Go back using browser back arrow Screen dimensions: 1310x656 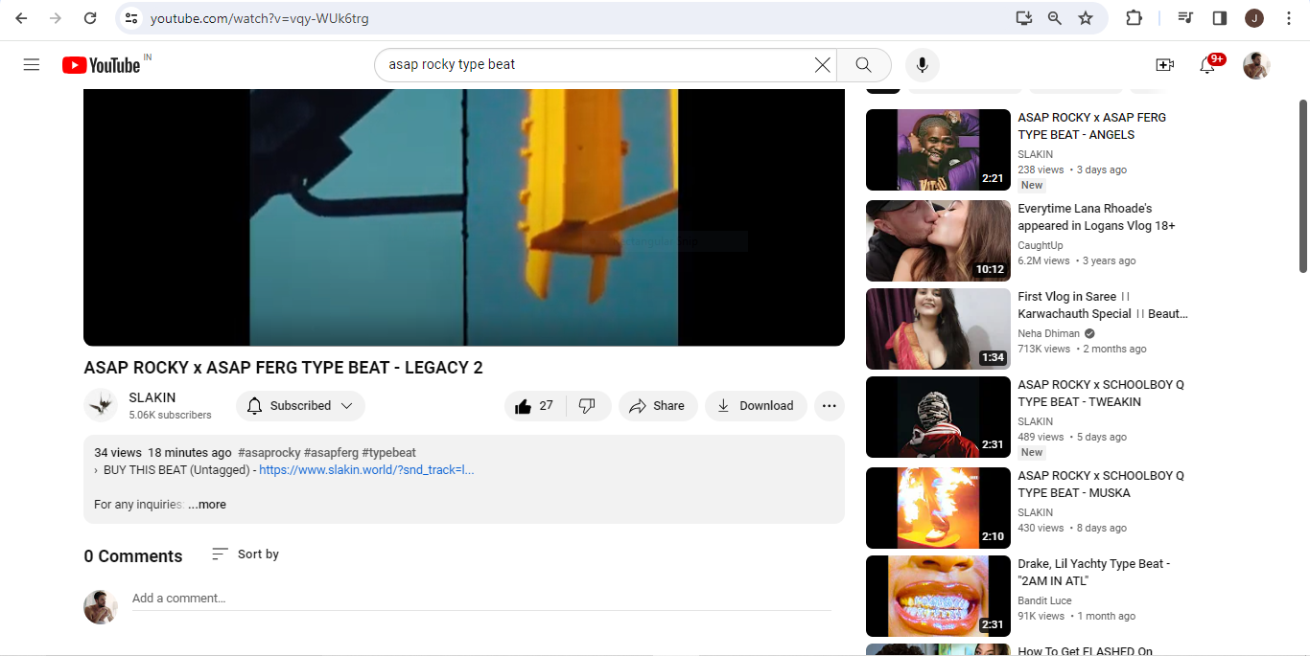(x=21, y=18)
